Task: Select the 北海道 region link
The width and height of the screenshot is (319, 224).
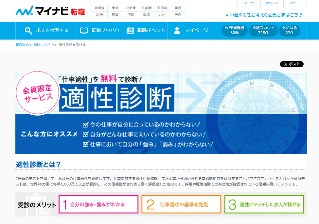Action: tap(99, 8)
